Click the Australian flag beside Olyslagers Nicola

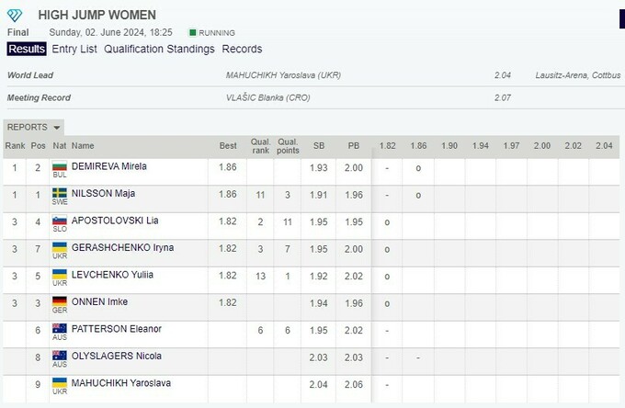click(59, 356)
